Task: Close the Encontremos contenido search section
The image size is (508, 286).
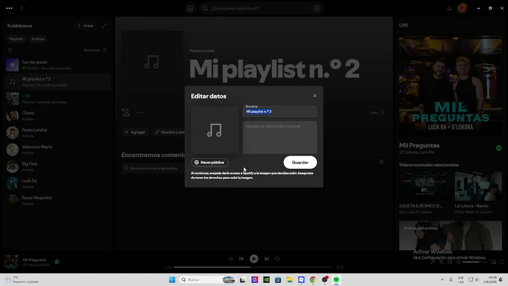Action: tap(381, 162)
